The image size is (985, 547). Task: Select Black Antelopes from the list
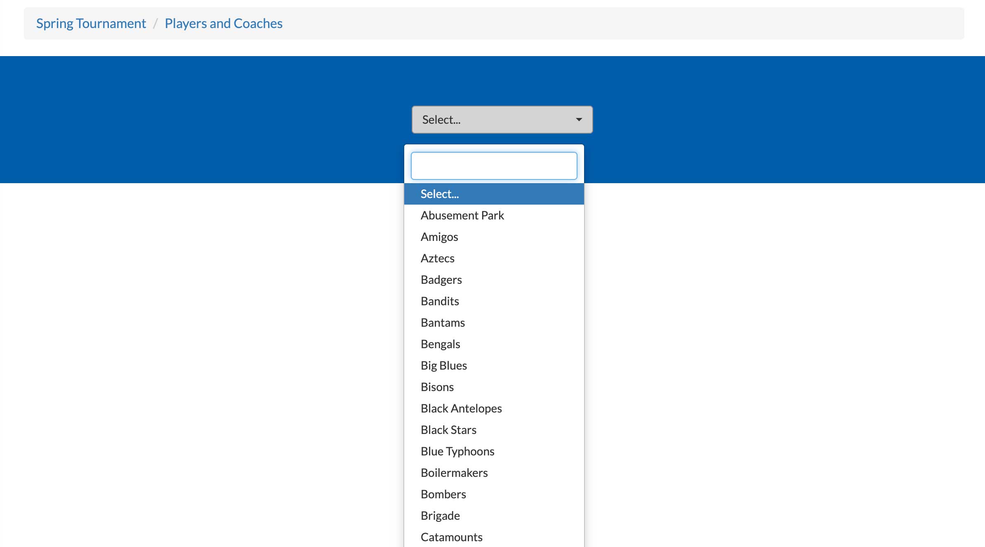tap(461, 408)
